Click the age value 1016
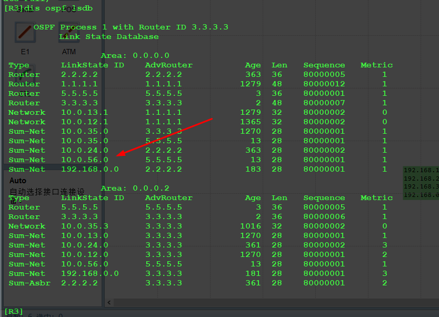The image size is (439, 317). tap(251, 226)
